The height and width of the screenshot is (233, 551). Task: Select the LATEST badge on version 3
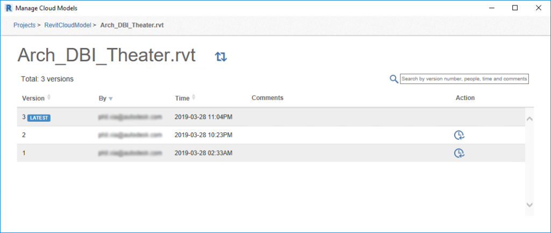[39, 118]
